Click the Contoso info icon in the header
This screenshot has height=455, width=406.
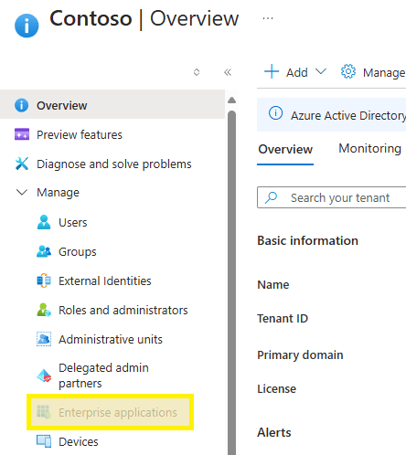(x=27, y=26)
